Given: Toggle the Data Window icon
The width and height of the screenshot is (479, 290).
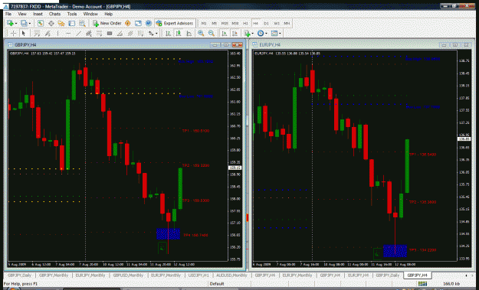Looking at the screenshot, I should coord(51,23).
